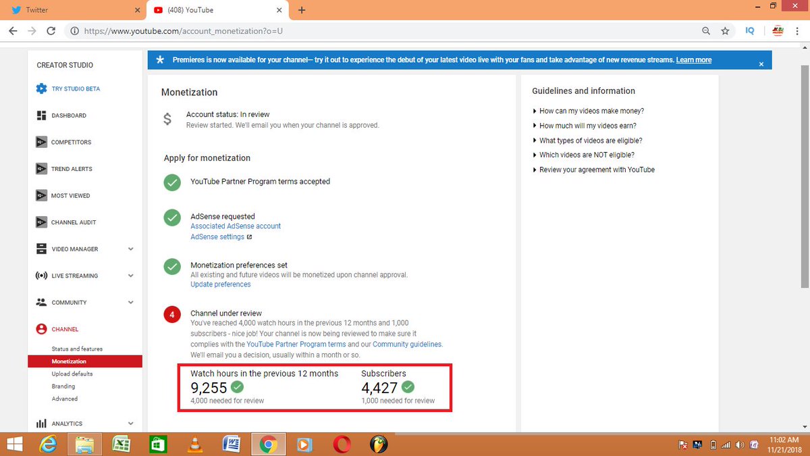Open the Chrome three-dot menu
810x456 pixels.
[x=799, y=30]
